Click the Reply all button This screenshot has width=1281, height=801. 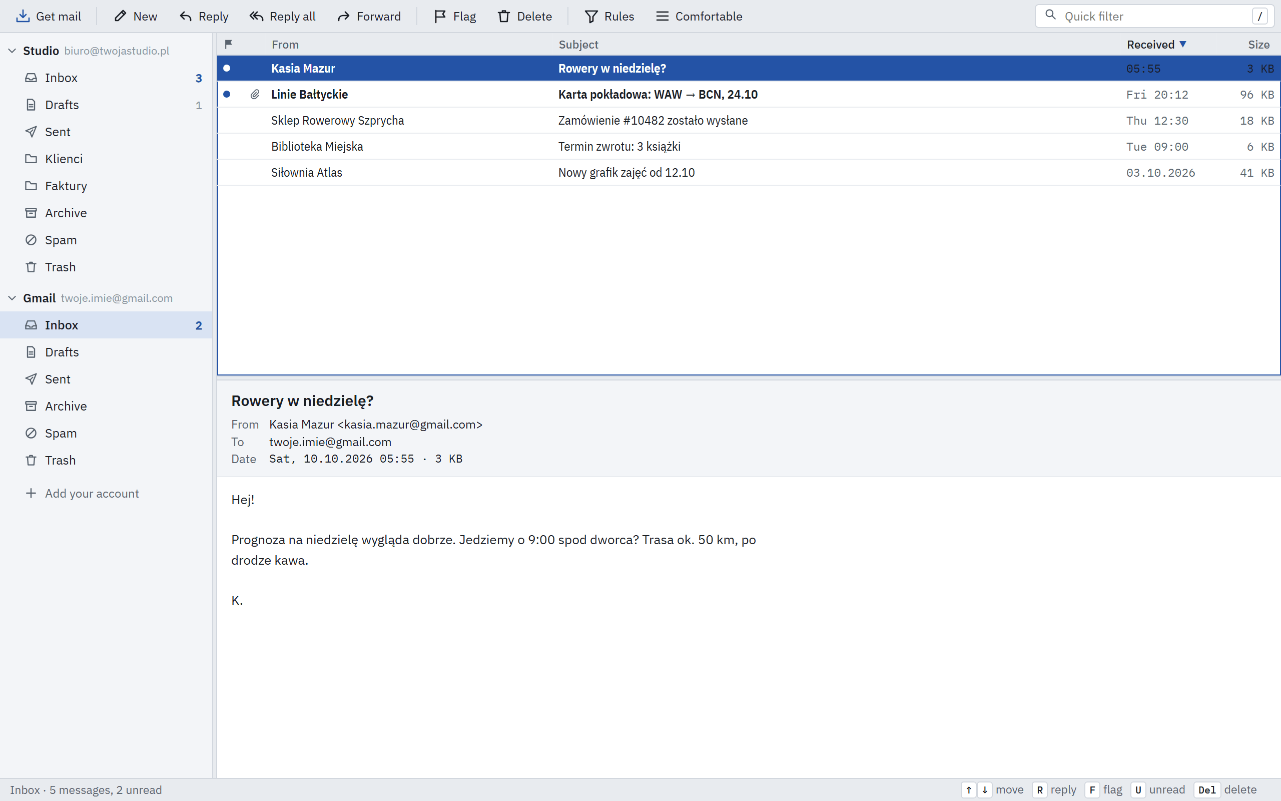[x=283, y=17]
